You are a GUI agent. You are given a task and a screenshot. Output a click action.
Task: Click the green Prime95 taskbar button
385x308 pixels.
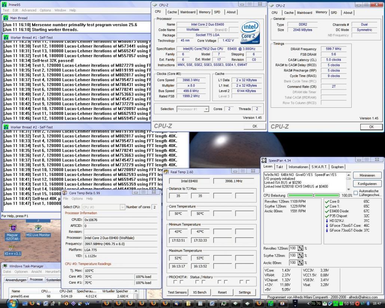(271, 304)
